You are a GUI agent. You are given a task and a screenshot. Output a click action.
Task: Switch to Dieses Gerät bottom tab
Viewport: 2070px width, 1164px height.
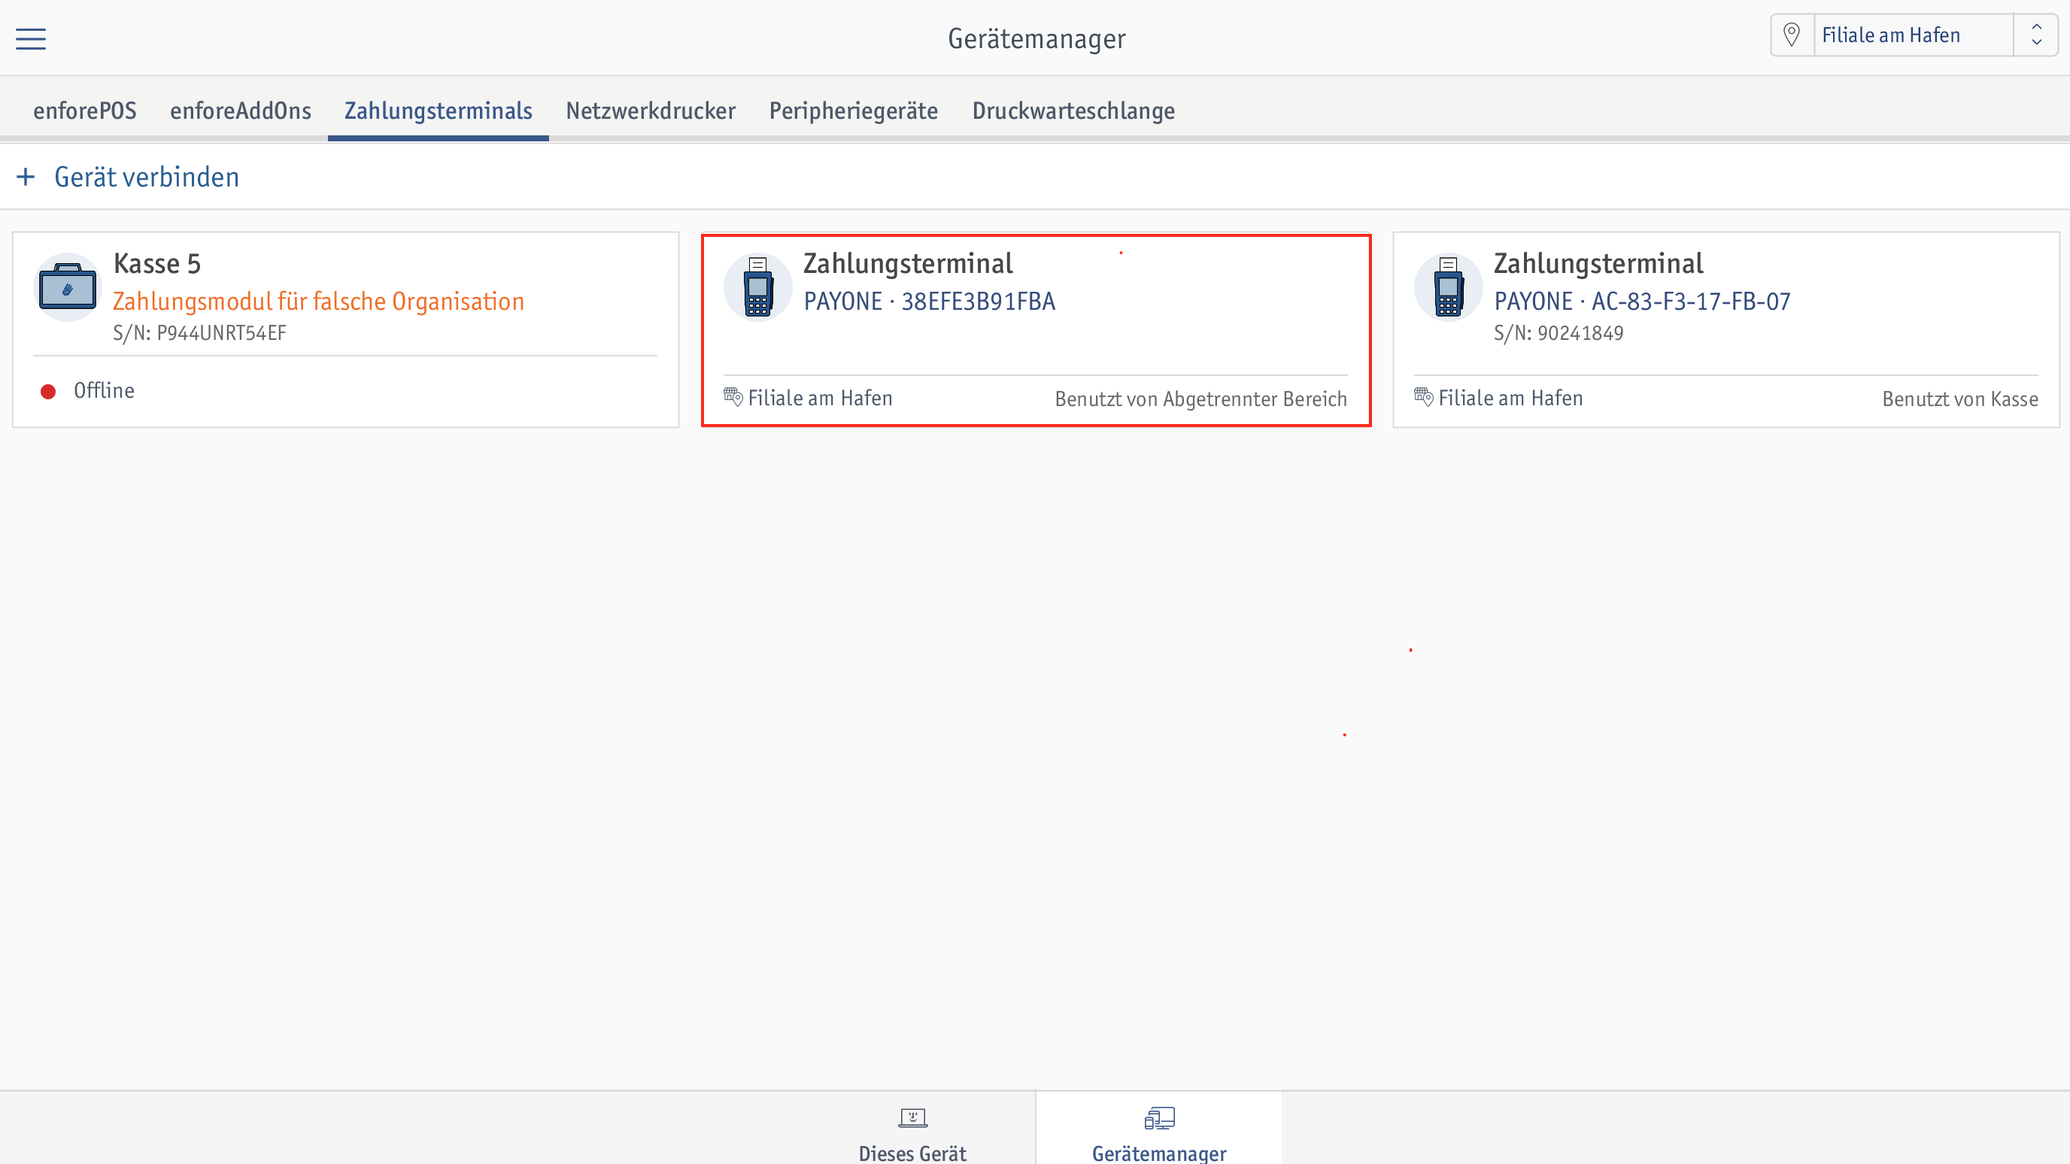pyautogui.click(x=912, y=1129)
